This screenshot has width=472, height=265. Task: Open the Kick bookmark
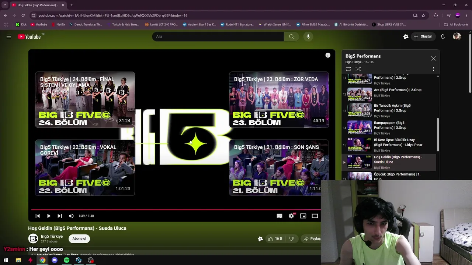[21, 25]
